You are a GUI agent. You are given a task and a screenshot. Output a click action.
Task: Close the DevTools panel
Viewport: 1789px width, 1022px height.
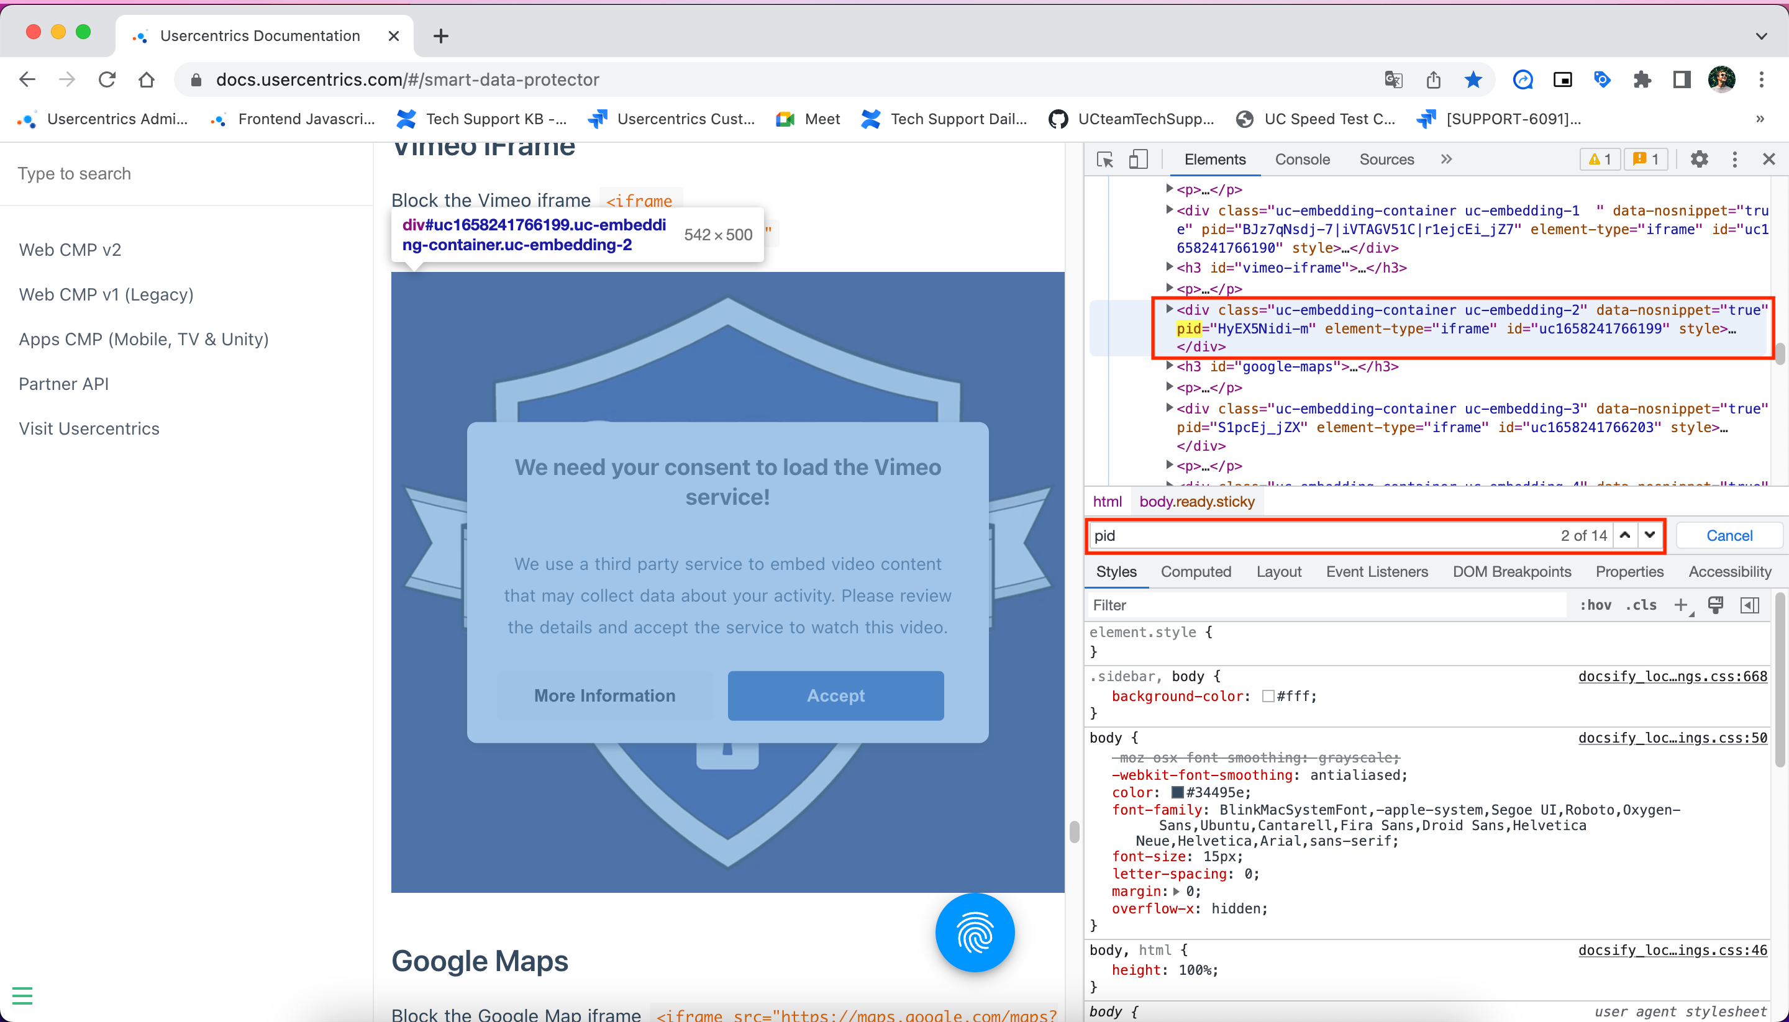(1769, 160)
